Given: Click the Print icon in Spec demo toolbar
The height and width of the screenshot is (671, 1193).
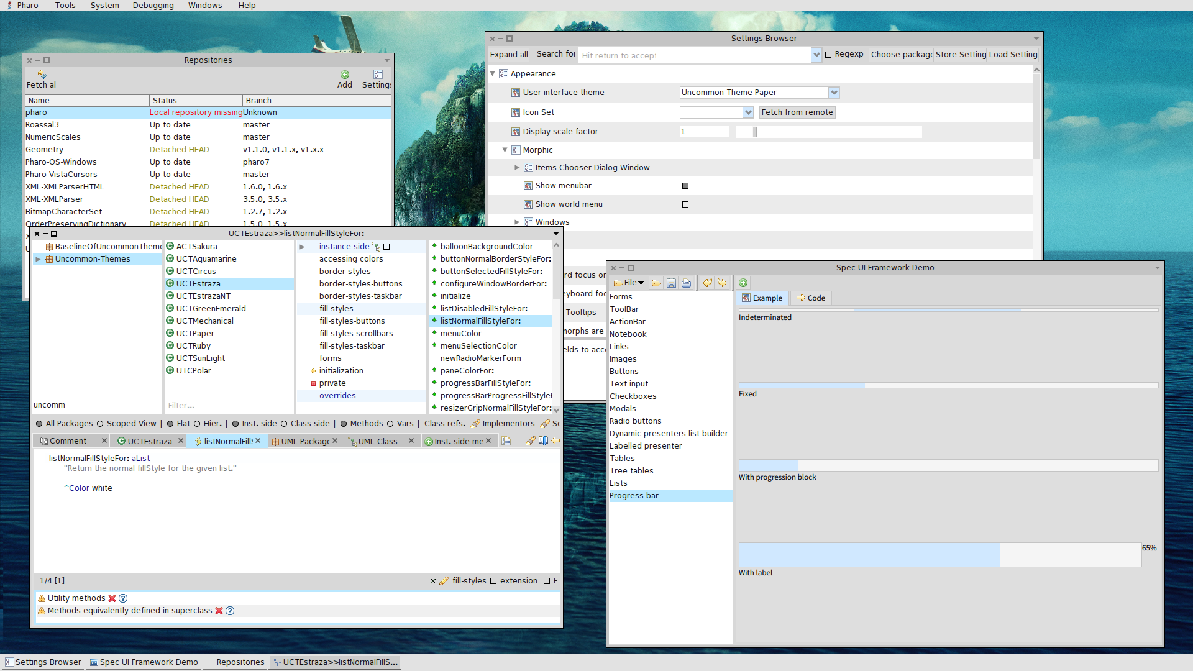Looking at the screenshot, I should pyautogui.click(x=686, y=283).
